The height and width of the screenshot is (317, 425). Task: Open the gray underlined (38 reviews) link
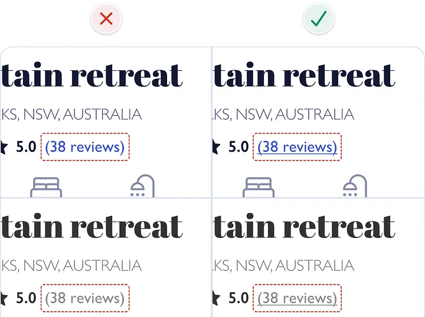(x=297, y=299)
